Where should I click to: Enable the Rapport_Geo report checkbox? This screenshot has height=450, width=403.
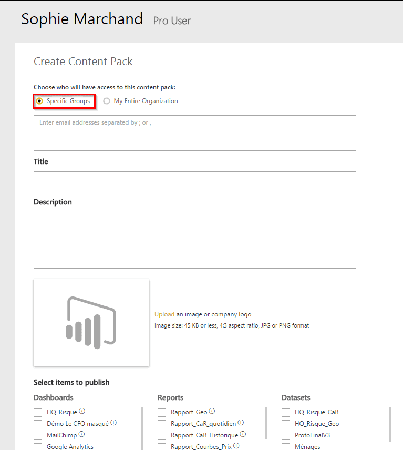tap(162, 413)
